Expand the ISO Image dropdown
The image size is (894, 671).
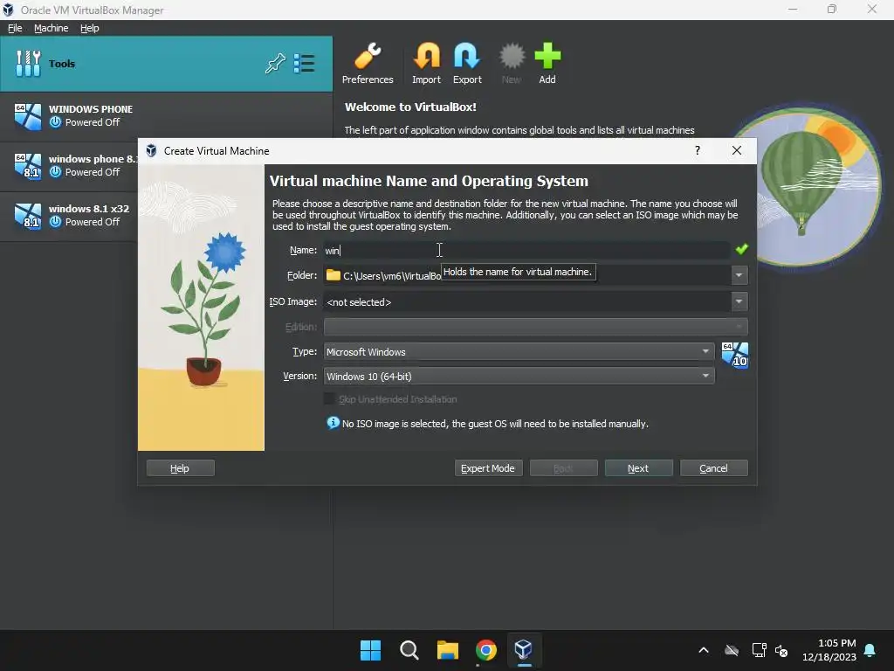click(x=739, y=301)
